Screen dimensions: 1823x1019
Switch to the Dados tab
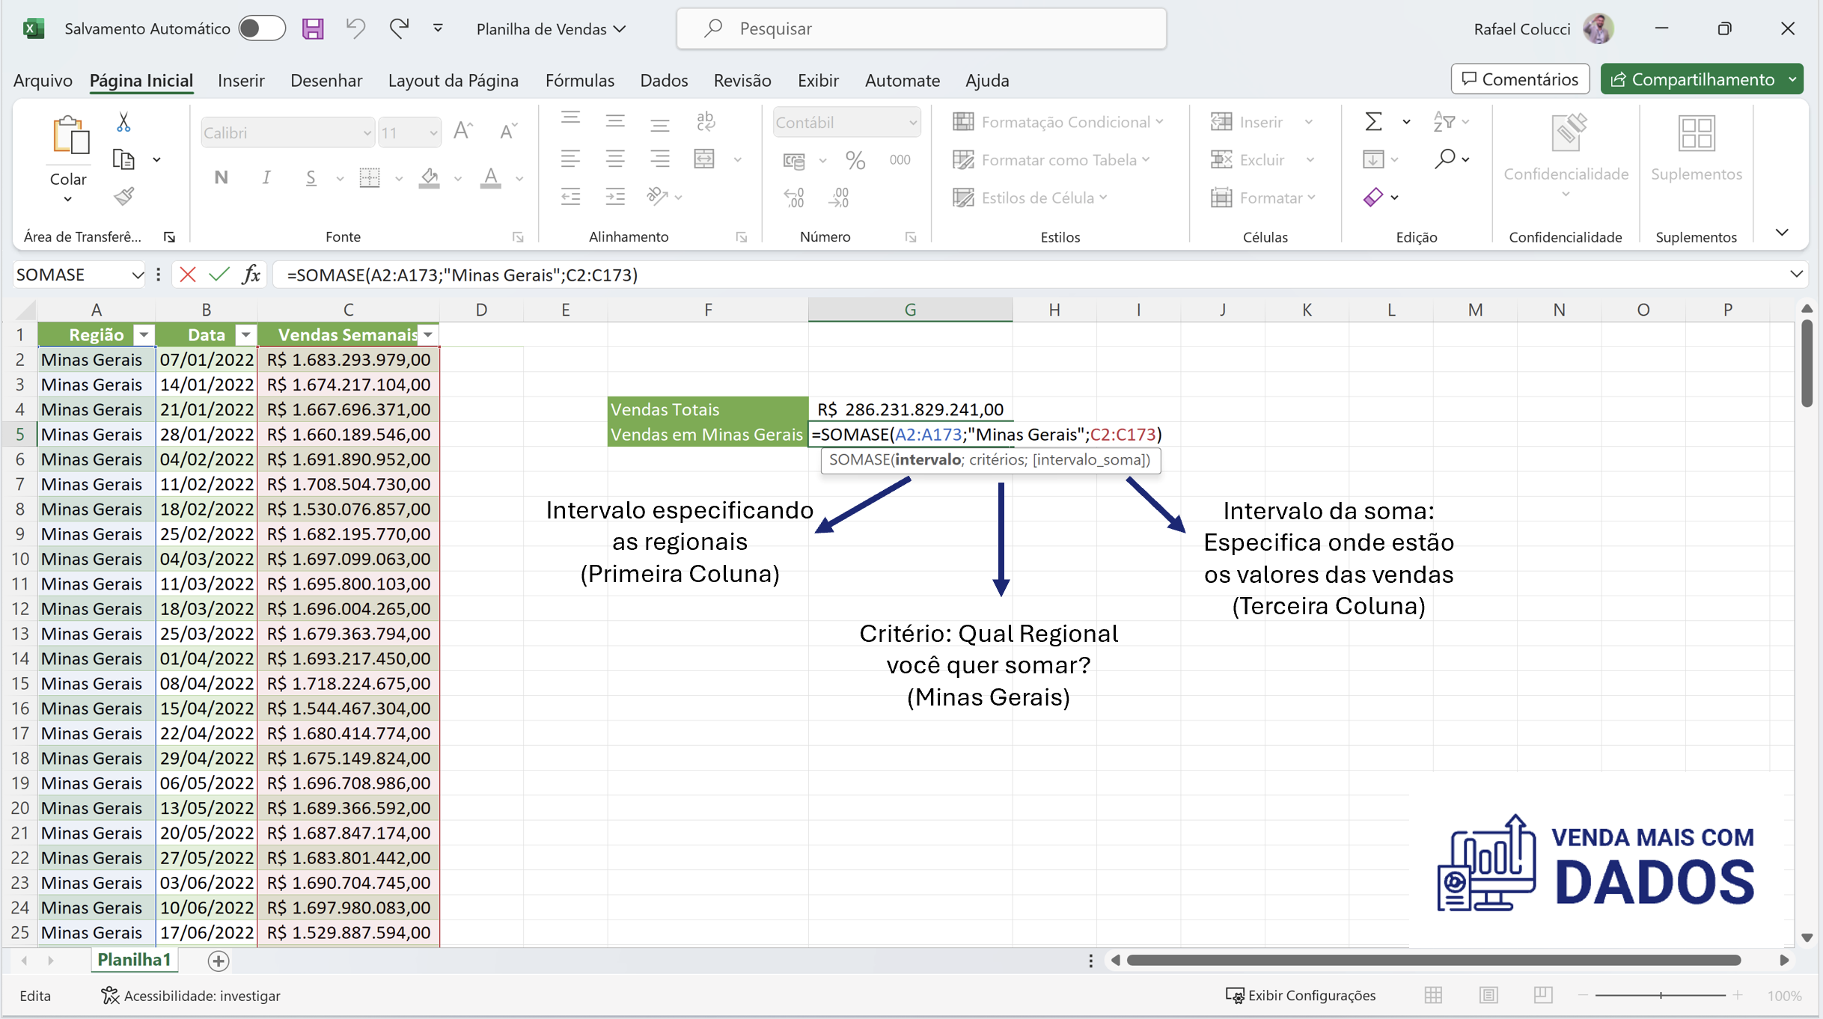click(x=664, y=80)
